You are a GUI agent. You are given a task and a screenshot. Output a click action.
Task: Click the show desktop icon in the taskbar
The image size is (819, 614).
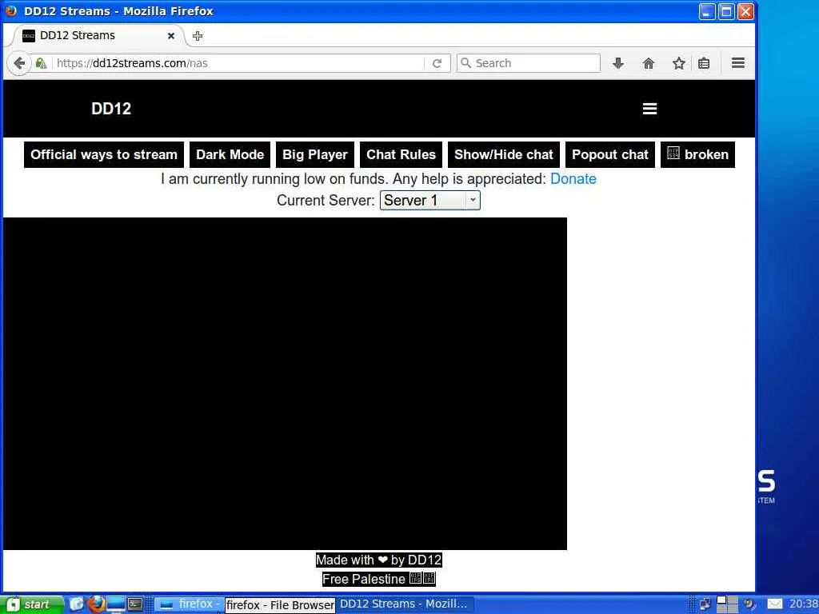tap(116, 604)
